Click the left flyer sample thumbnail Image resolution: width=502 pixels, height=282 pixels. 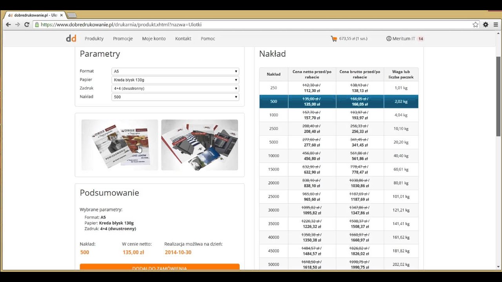(120, 145)
